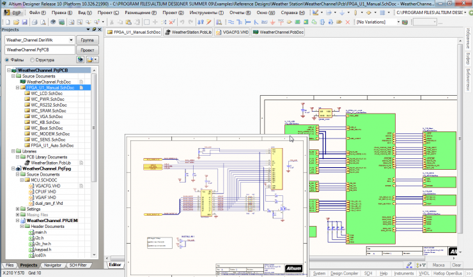Open the No Variations combo box
The width and height of the screenshot is (473, 277).
tap(378, 22)
